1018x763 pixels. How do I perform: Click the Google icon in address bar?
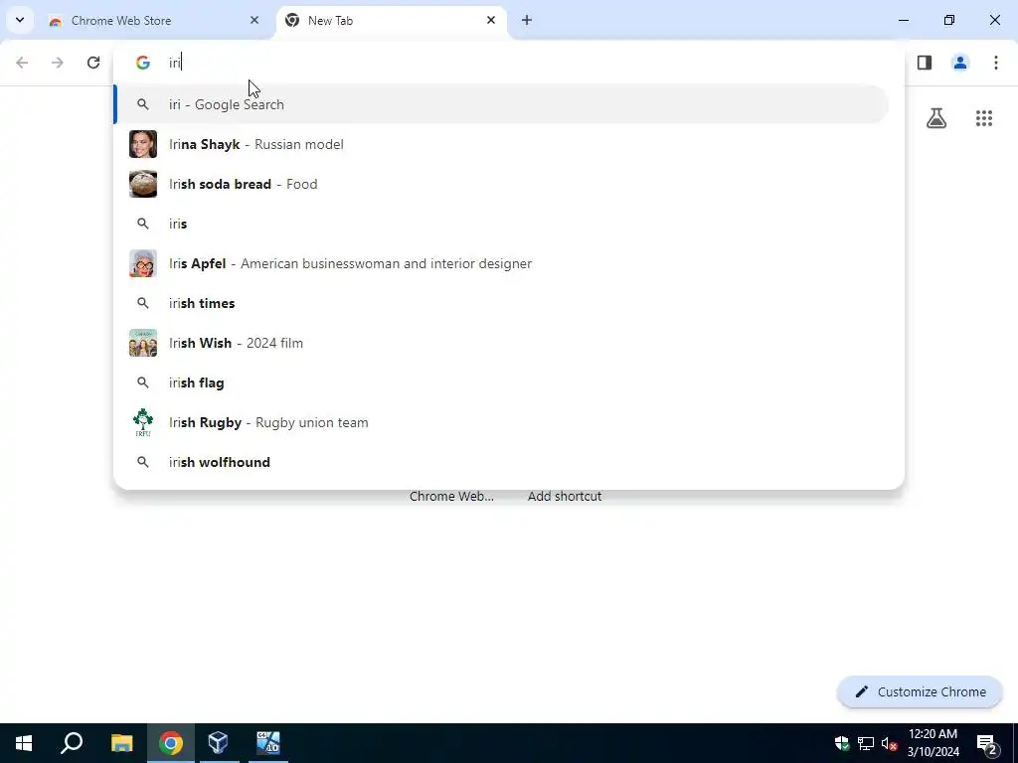tap(143, 63)
